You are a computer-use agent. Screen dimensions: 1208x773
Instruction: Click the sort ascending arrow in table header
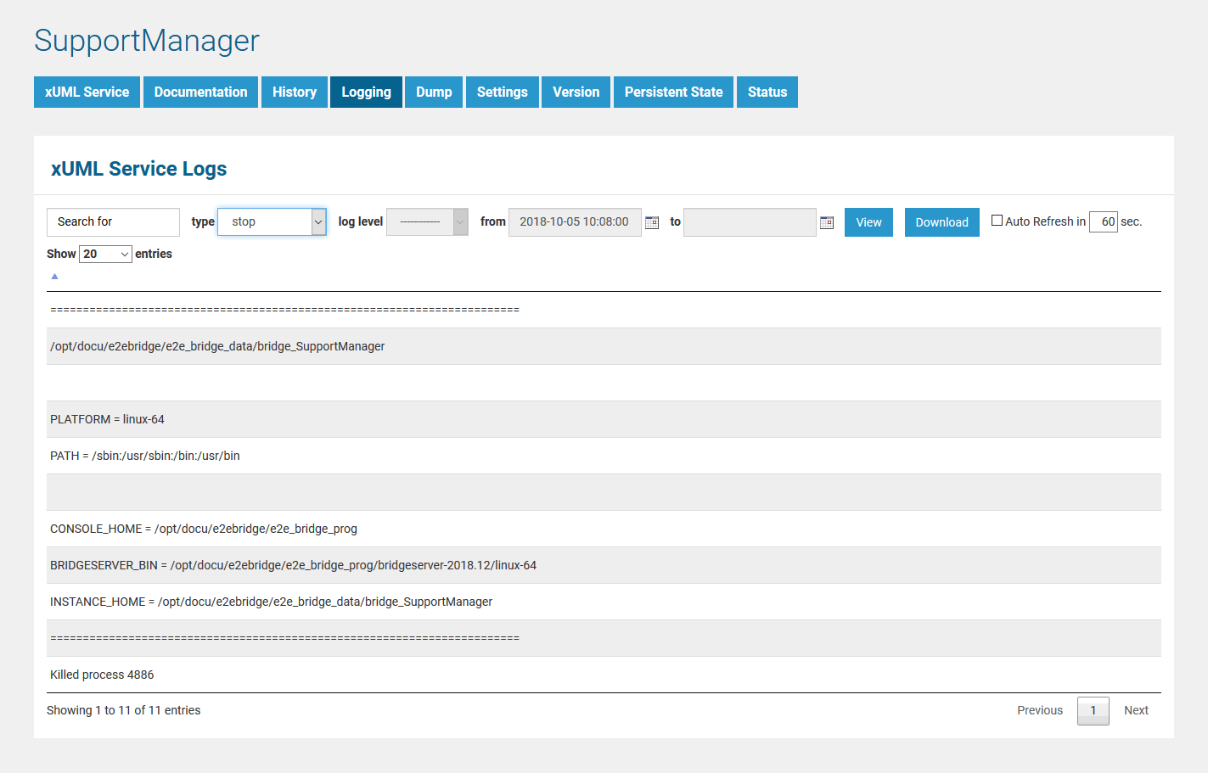pyautogui.click(x=54, y=277)
